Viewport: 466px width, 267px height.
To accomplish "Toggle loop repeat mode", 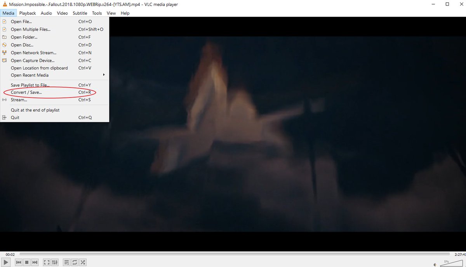I will click(x=75, y=262).
